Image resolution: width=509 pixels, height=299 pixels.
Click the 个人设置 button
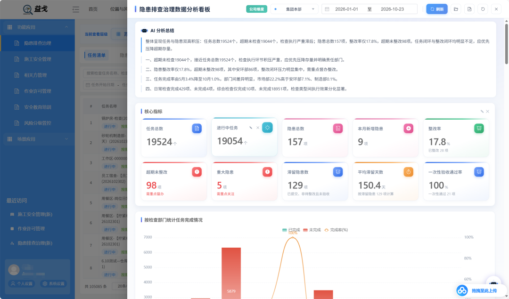coord(22,284)
